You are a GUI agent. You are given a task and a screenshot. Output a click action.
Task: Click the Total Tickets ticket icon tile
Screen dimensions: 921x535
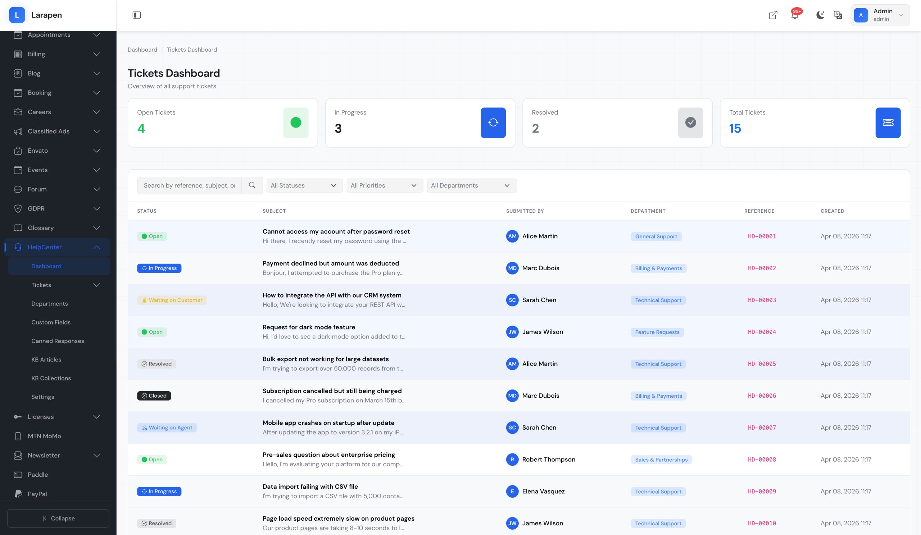888,123
